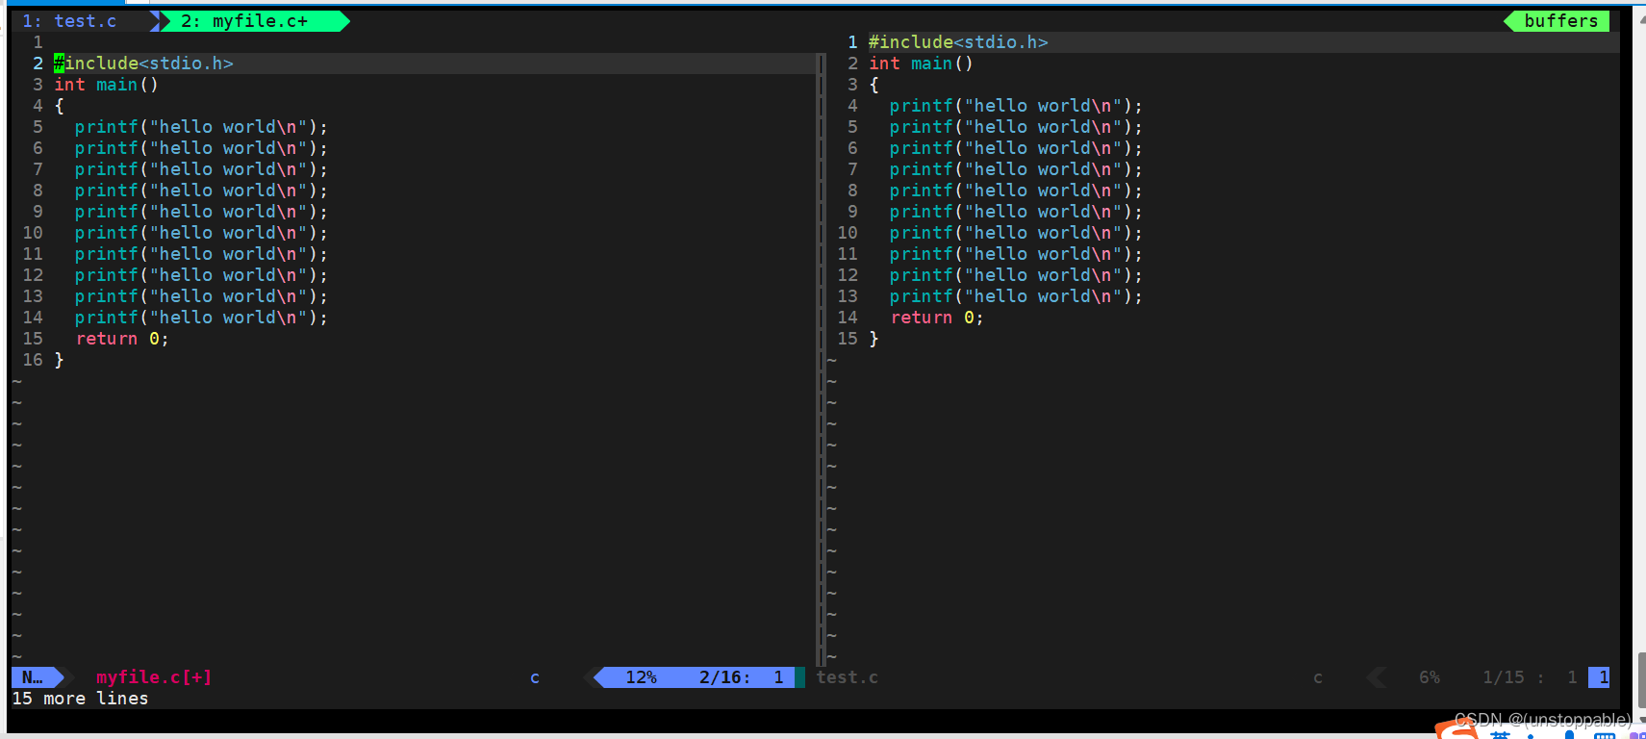
Task: Click 'int main()' in right pane
Action: (x=921, y=64)
